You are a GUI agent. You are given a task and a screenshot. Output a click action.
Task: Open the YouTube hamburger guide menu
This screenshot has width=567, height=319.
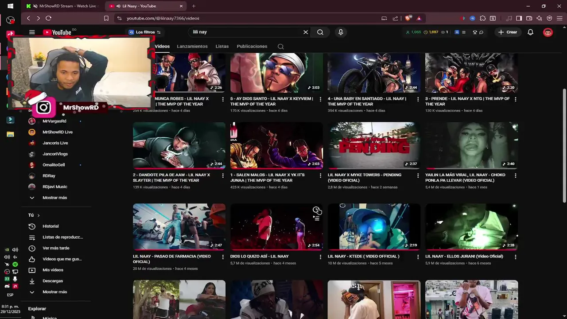[x=32, y=32]
